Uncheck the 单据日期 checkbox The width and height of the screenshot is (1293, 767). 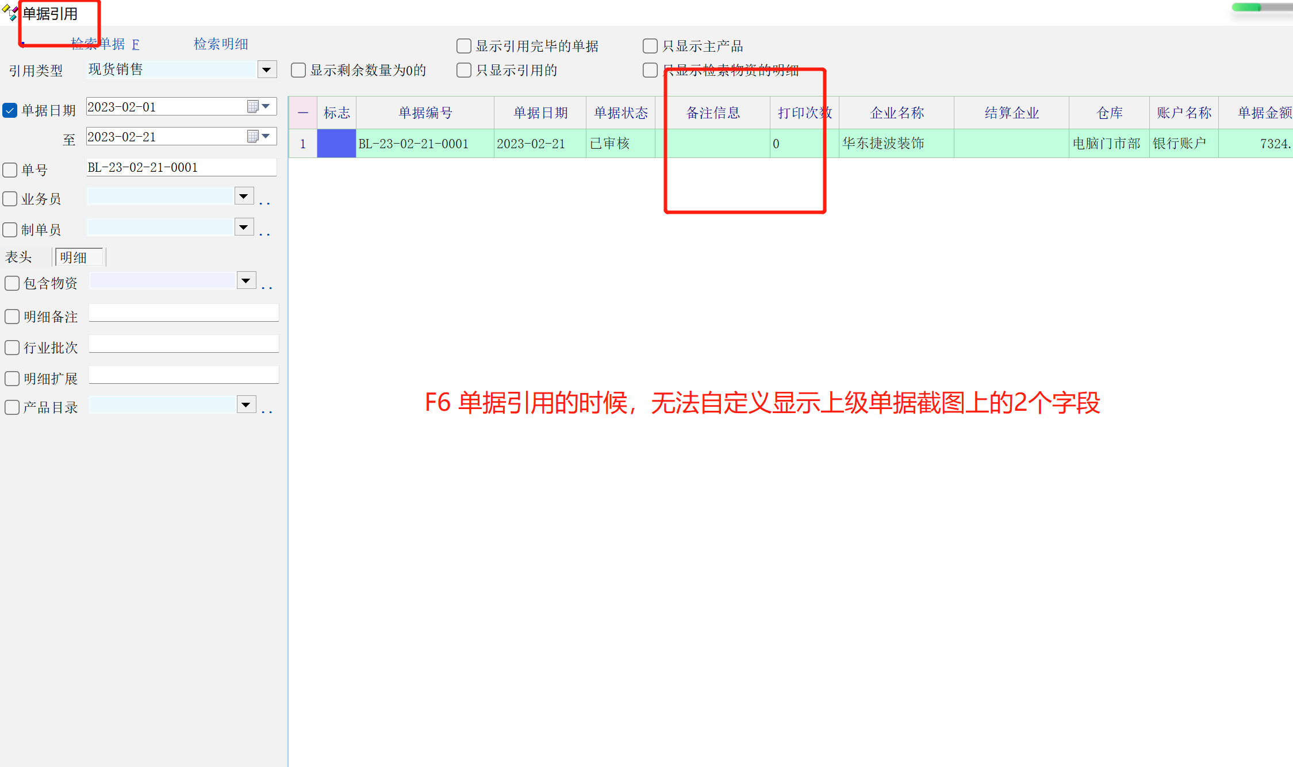pos(10,110)
